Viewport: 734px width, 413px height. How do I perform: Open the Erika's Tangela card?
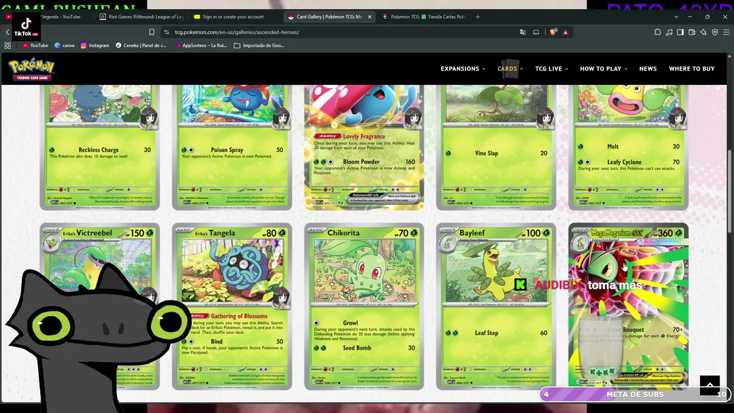(x=232, y=306)
